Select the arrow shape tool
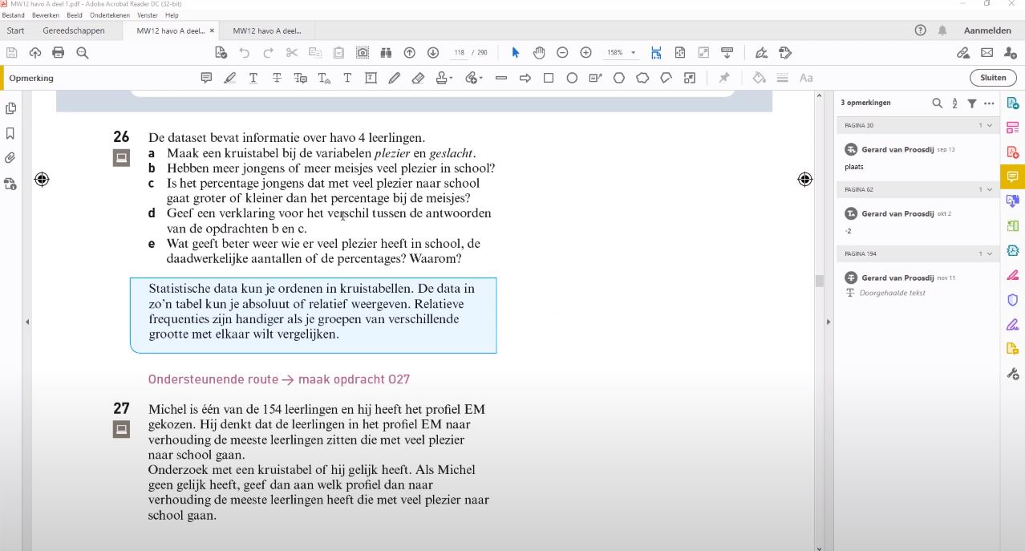The width and height of the screenshot is (1025, 551). pyautogui.click(x=525, y=78)
